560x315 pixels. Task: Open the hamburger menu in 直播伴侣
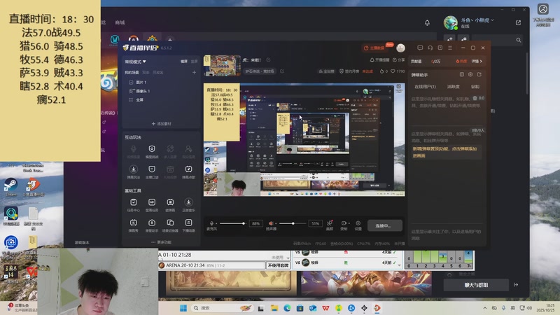tap(450, 48)
